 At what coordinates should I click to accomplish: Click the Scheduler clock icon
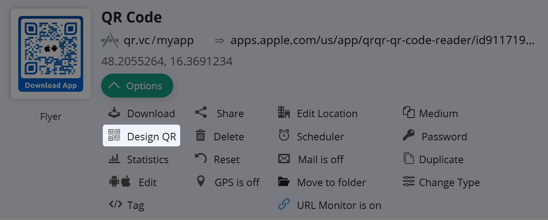(284, 135)
